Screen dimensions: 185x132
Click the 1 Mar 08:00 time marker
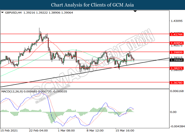pyautogui.click(x=66, y=130)
